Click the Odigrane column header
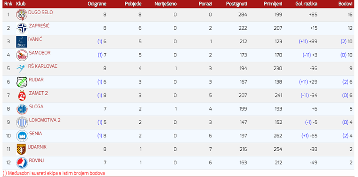Viewport: 358px width, 177px height. click(97, 4)
